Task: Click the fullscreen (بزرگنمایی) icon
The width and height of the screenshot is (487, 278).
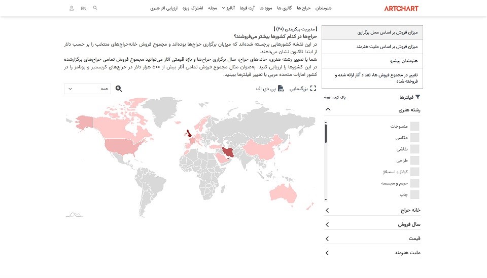Action: [x=313, y=89]
